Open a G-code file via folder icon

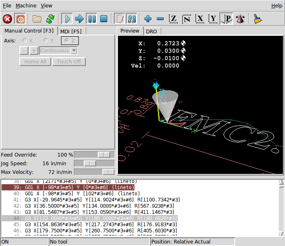[38, 19]
